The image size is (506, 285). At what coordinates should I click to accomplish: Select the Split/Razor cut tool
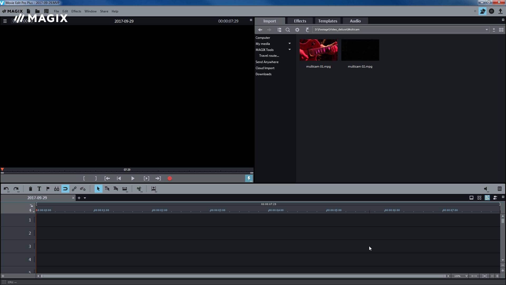139,189
